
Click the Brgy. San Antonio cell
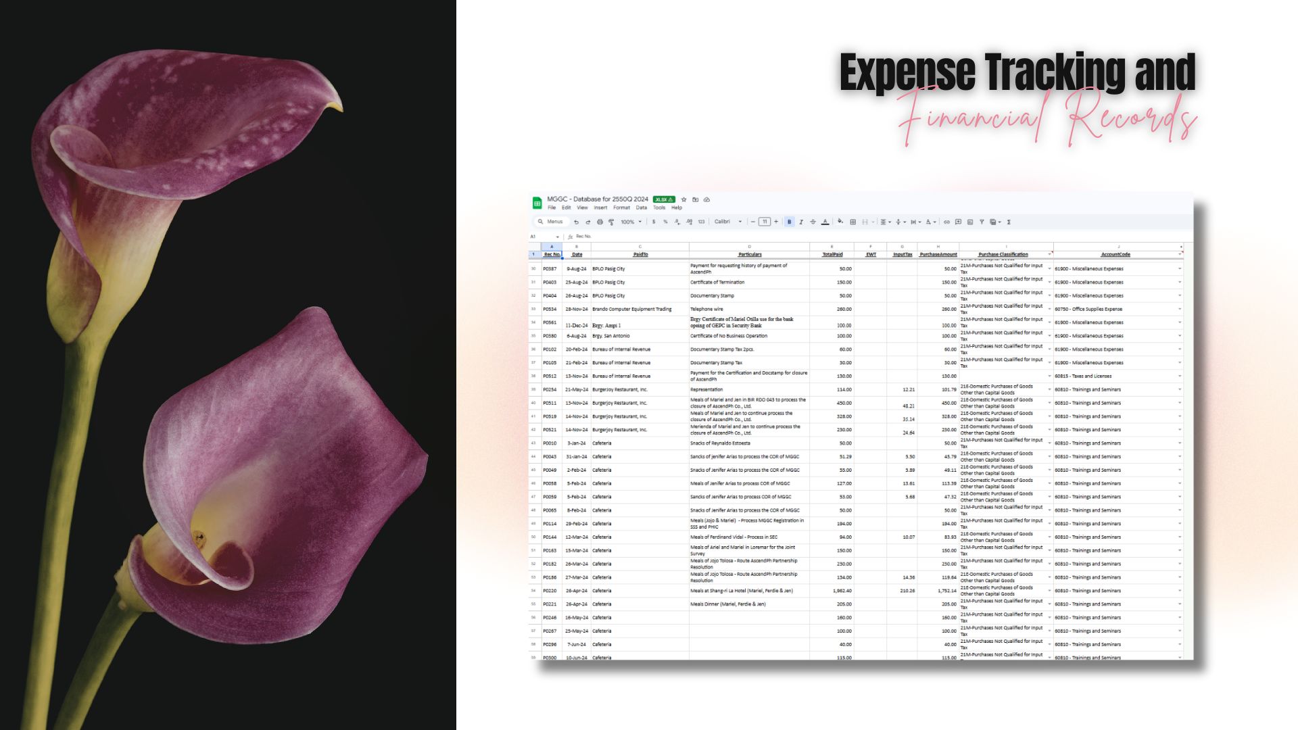[x=640, y=336]
